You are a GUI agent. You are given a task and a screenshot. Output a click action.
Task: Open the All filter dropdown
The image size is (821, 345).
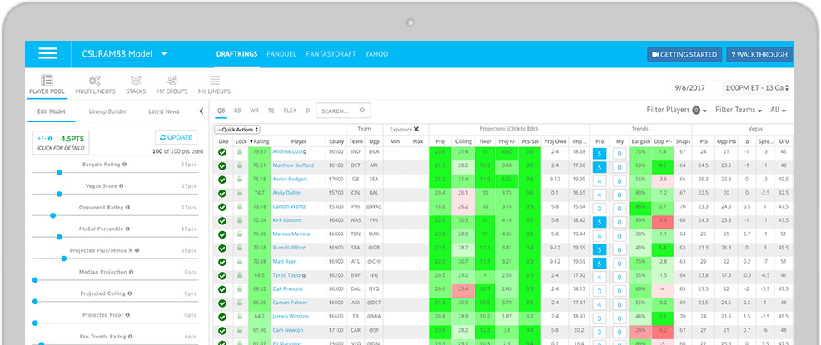(x=778, y=111)
